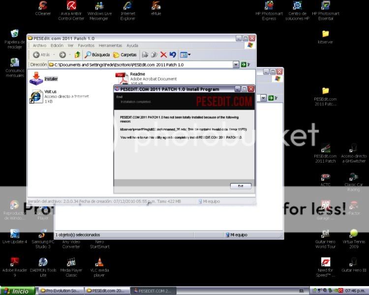The image size is (369, 295).
Task: Open the Ayuda menu
Action: point(132,46)
